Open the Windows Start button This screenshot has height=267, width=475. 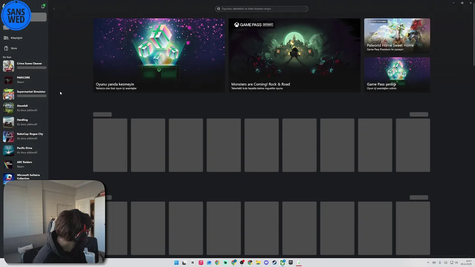pos(176,263)
